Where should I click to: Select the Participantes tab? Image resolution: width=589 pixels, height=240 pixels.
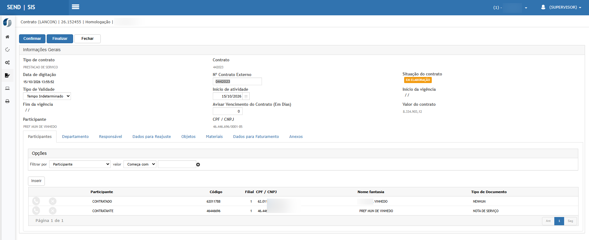point(40,137)
